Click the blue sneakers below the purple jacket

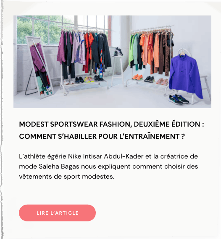179,99
